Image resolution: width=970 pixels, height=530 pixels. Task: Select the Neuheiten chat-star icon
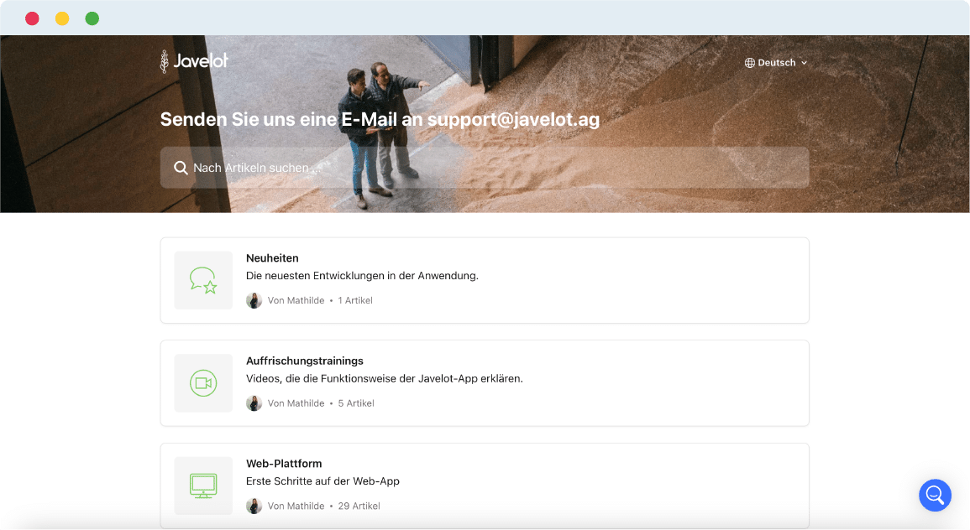(x=203, y=280)
